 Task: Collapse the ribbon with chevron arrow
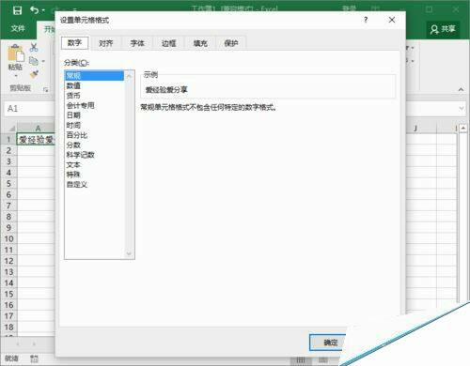461,89
